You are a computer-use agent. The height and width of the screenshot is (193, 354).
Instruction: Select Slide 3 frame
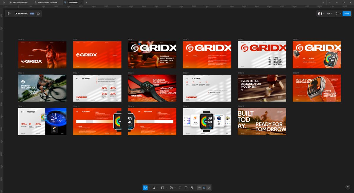207,55
